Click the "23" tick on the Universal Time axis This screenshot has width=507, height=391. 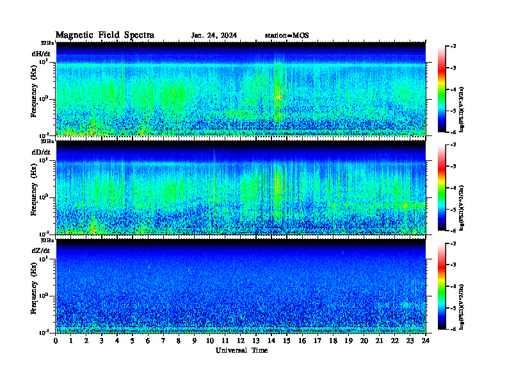[x=410, y=341]
